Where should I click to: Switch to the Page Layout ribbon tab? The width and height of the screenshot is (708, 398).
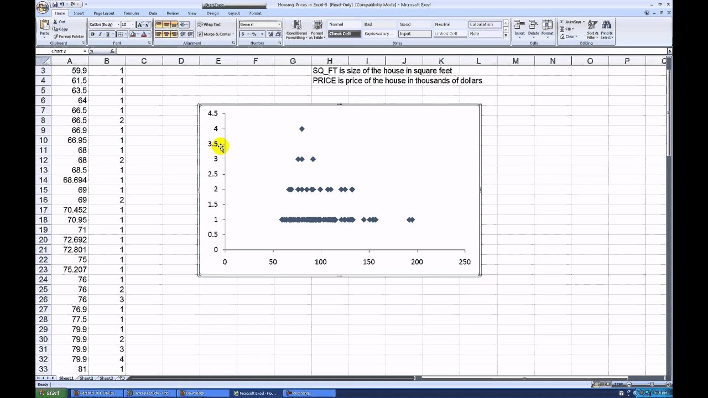tap(104, 13)
